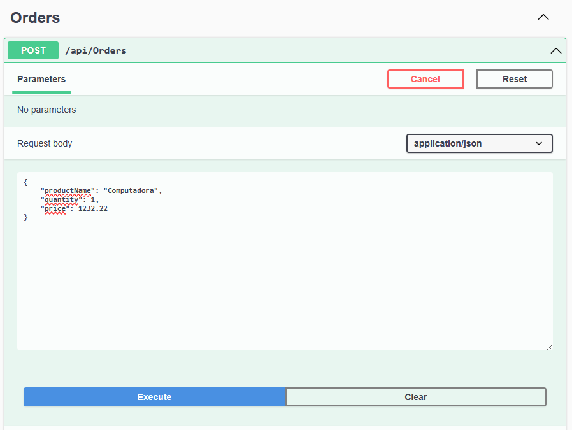This screenshot has width=572, height=430.
Task: Click the "quantity" key in JSON body
Action: (x=61, y=199)
